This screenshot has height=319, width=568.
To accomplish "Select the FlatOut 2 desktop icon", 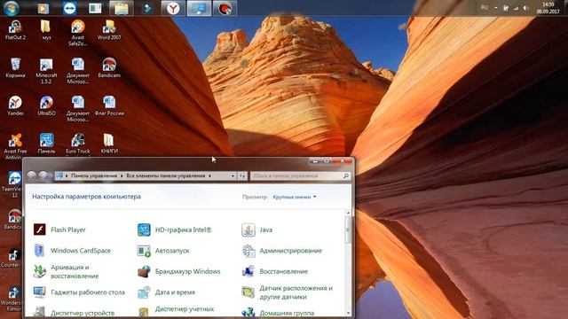I will point(15,30).
